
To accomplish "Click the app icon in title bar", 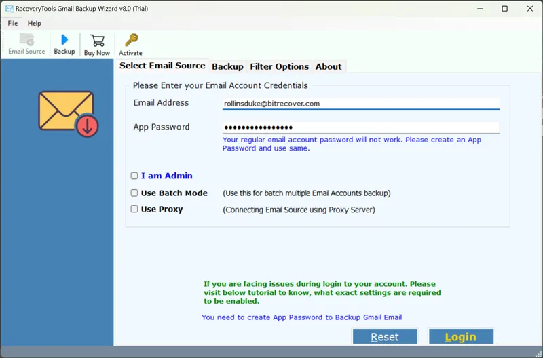I will [x=10, y=9].
